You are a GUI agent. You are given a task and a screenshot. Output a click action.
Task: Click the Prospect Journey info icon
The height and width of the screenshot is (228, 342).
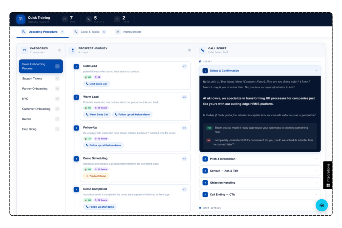[x=189, y=50]
